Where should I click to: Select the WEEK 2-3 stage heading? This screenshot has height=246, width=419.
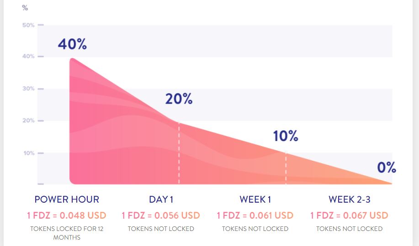tap(350, 199)
